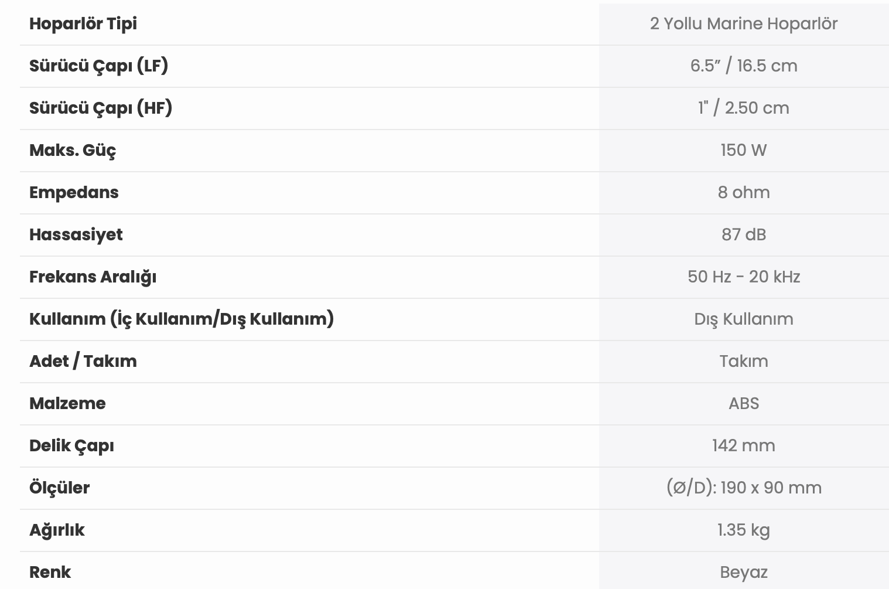Screen dimensions: 889x589
Task: Click the Hoparlör Tipi label
Action: [83, 24]
